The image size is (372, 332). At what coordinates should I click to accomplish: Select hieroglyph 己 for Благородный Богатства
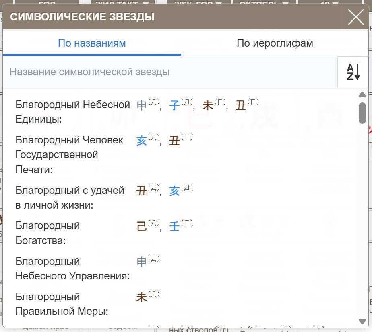(141, 226)
